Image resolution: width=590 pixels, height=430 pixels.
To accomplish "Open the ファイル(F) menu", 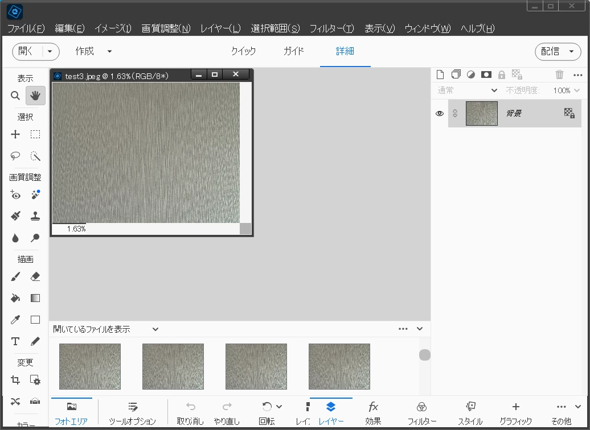I will [26, 28].
